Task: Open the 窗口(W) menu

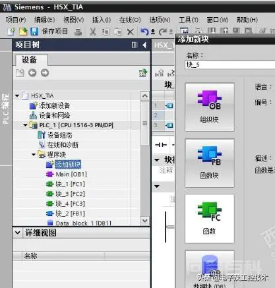Action: pyautogui.click(x=217, y=20)
